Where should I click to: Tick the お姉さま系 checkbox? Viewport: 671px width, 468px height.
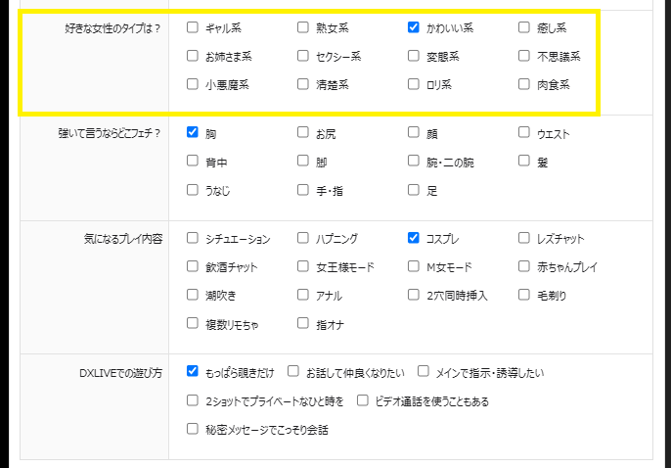click(193, 57)
